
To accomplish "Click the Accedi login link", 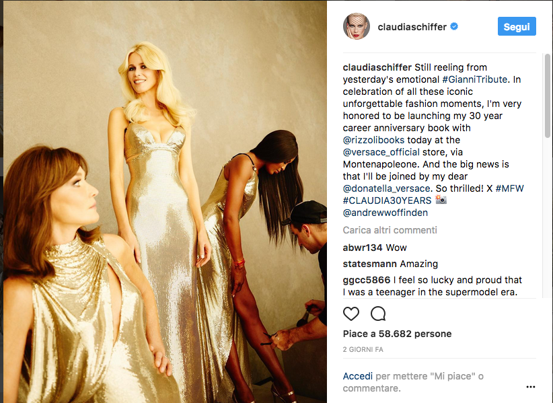I will click(358, 376).
